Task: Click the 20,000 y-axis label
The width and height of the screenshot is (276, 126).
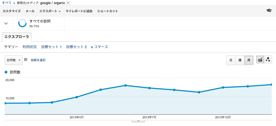Action: [x=10, y=80]
